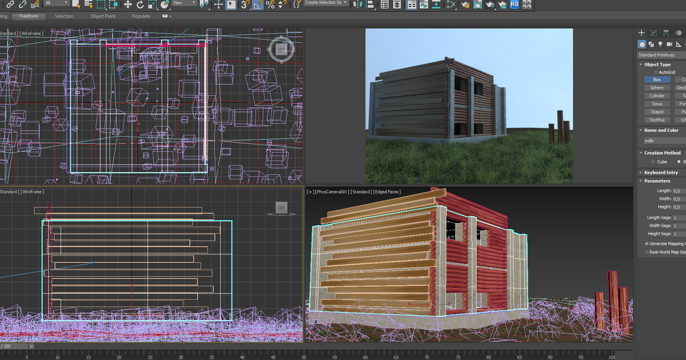
Task: Click the Length Segs value field
Action: [x=679, y=218]
